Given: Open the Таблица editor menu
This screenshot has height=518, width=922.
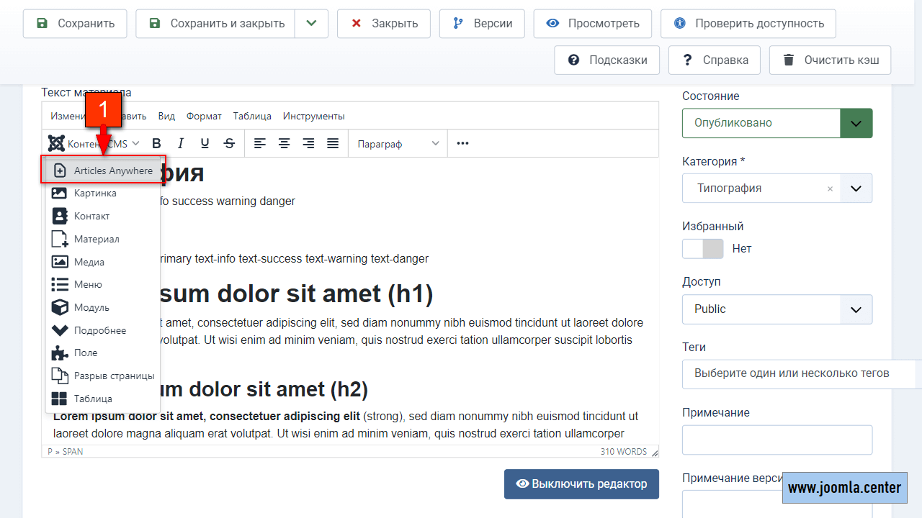Looking at the screenshot, I should pos(252,116).
